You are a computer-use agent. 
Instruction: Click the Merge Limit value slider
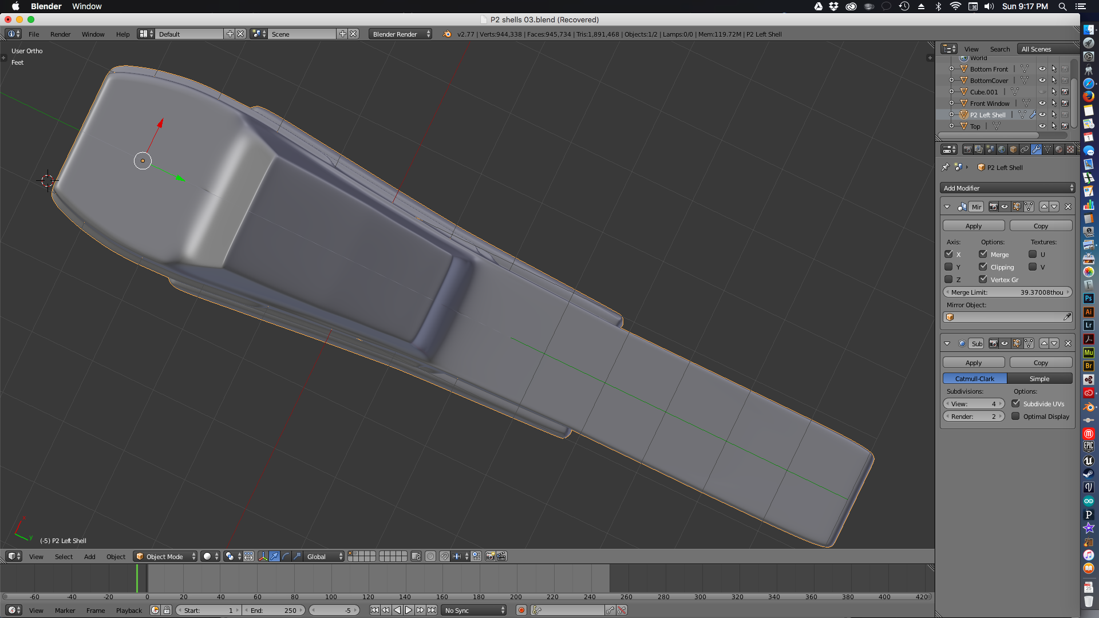click(1007, 292)
